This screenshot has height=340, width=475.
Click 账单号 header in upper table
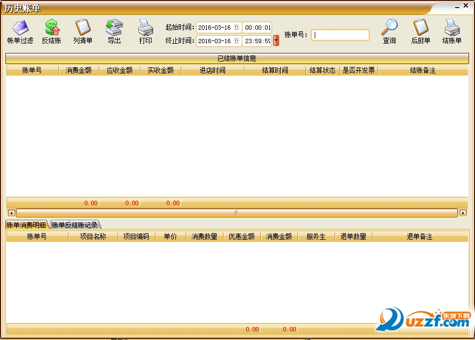tap(32, 70)
